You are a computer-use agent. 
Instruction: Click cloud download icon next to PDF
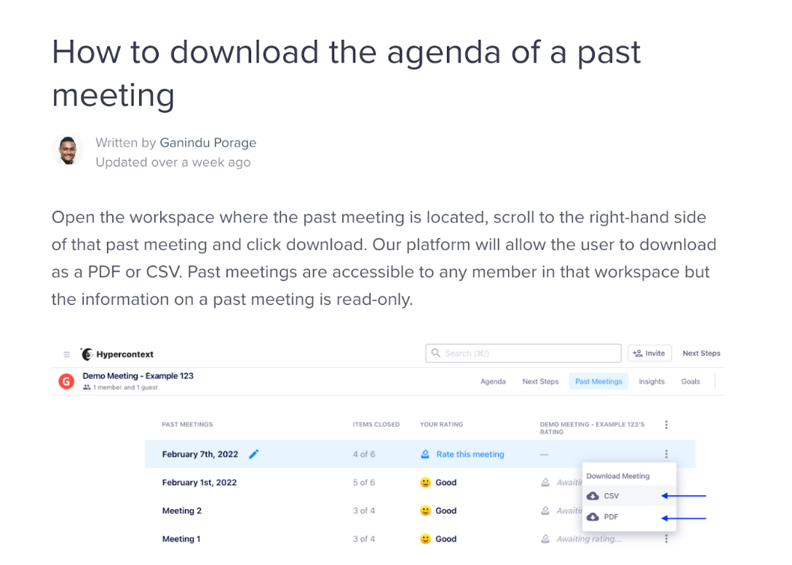593,517
